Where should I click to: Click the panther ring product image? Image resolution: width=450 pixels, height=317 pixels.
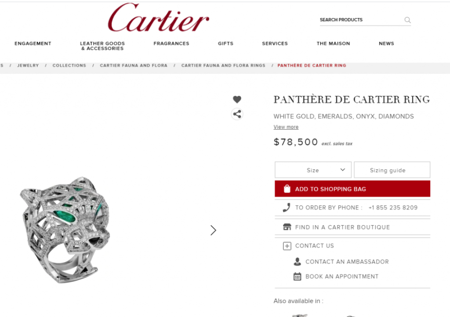click(x=65, y=230)
